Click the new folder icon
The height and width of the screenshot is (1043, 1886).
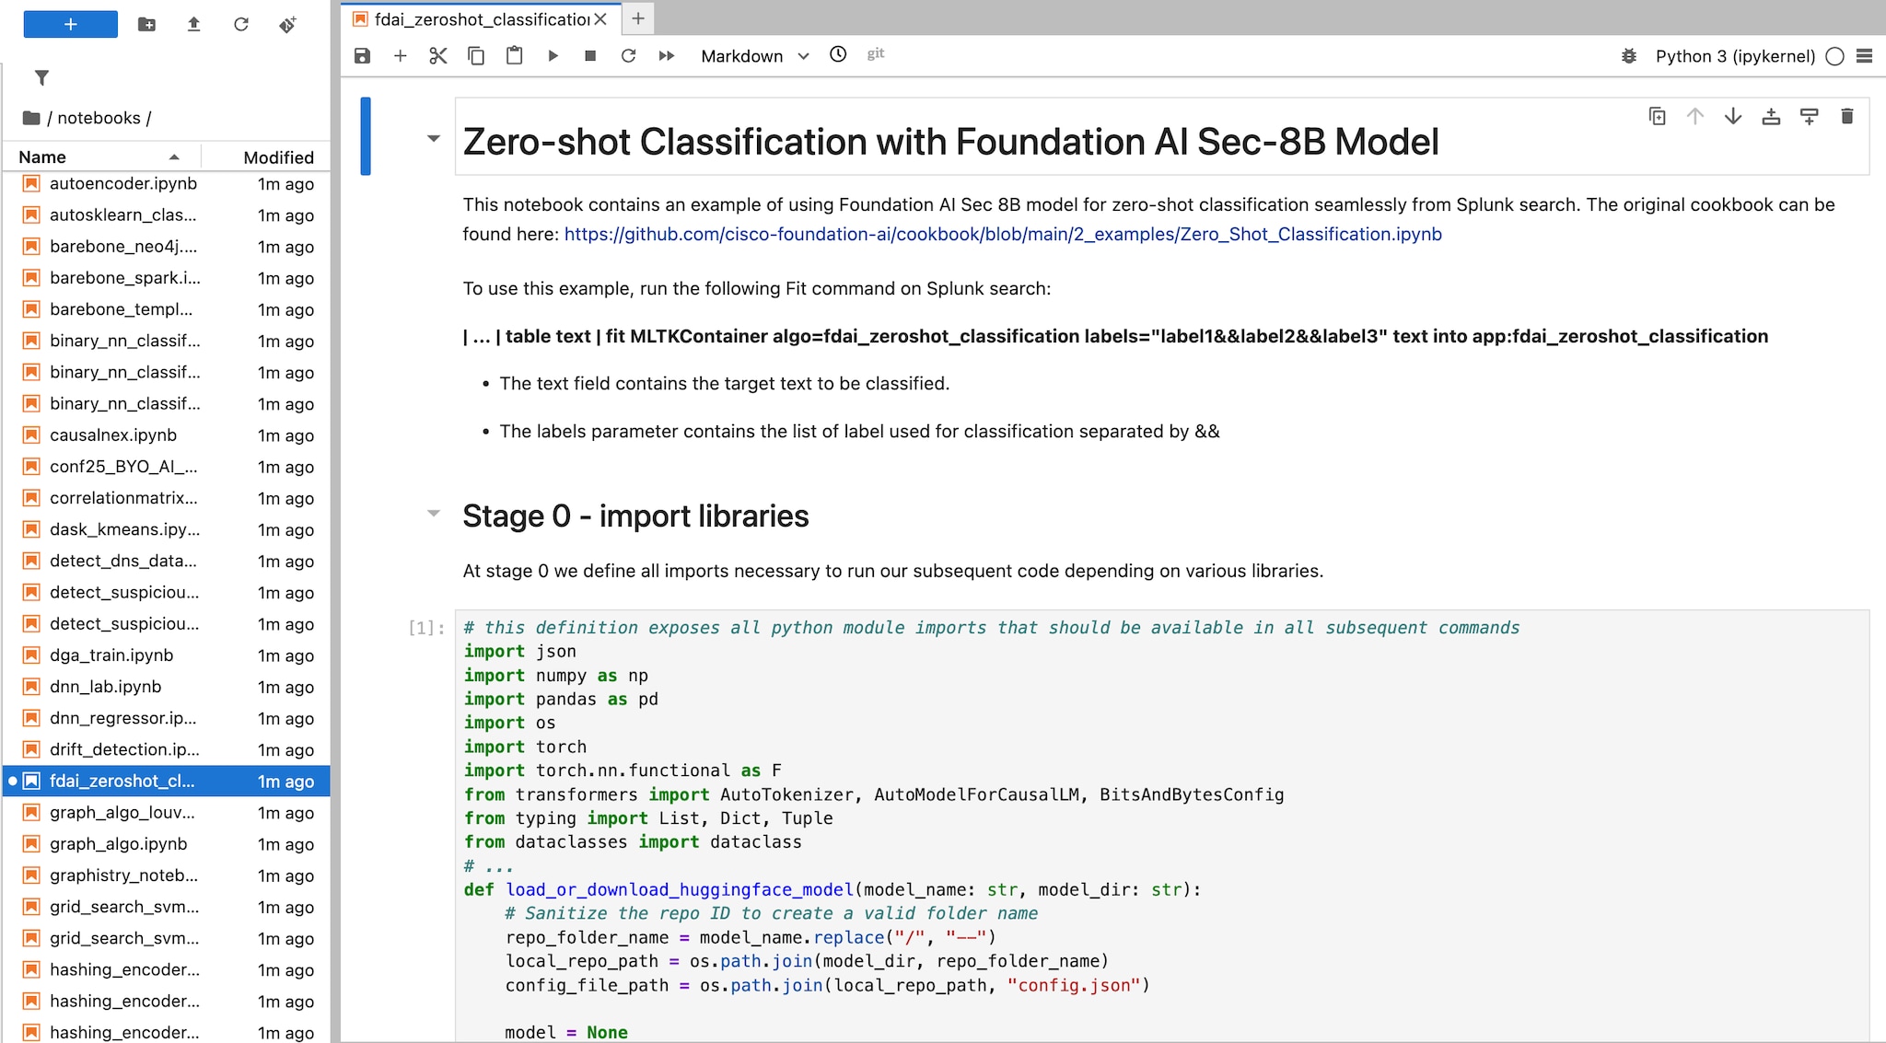pos(146,25)
